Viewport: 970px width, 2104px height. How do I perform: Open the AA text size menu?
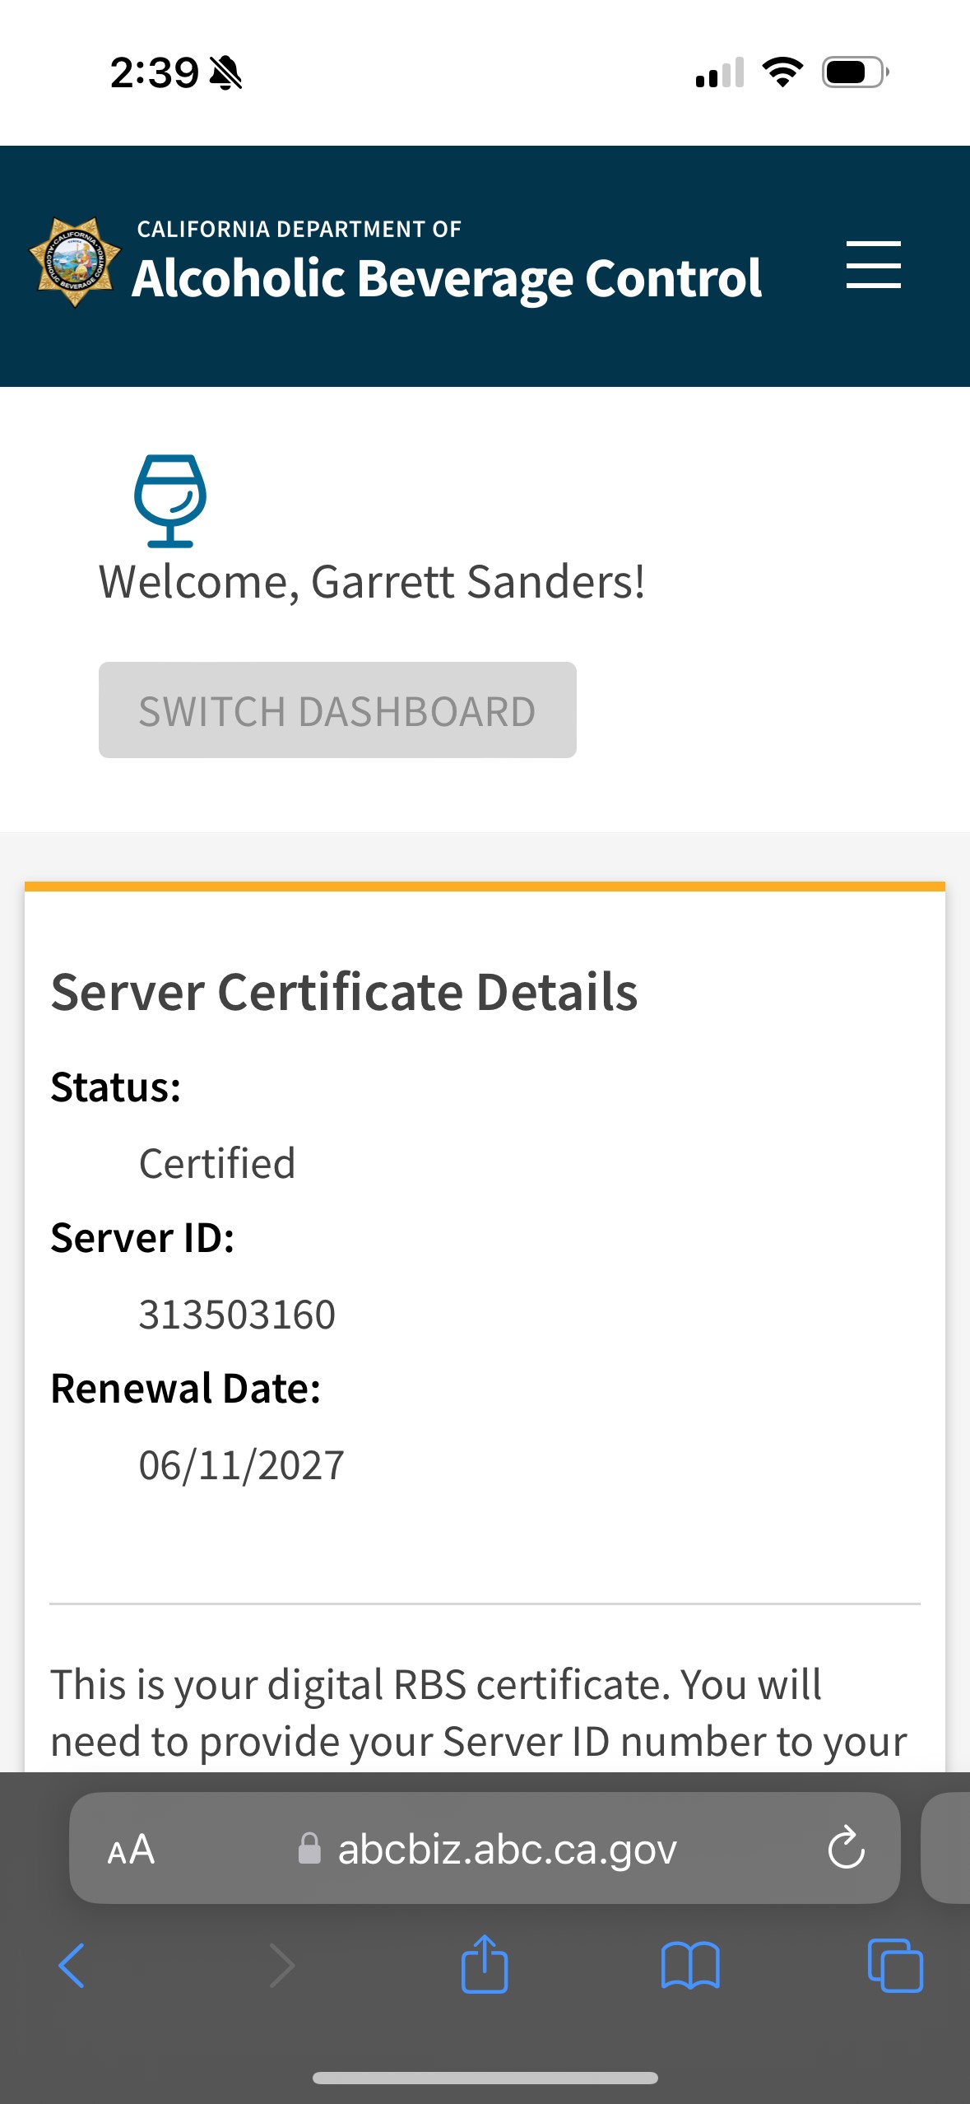point(131,1850)
